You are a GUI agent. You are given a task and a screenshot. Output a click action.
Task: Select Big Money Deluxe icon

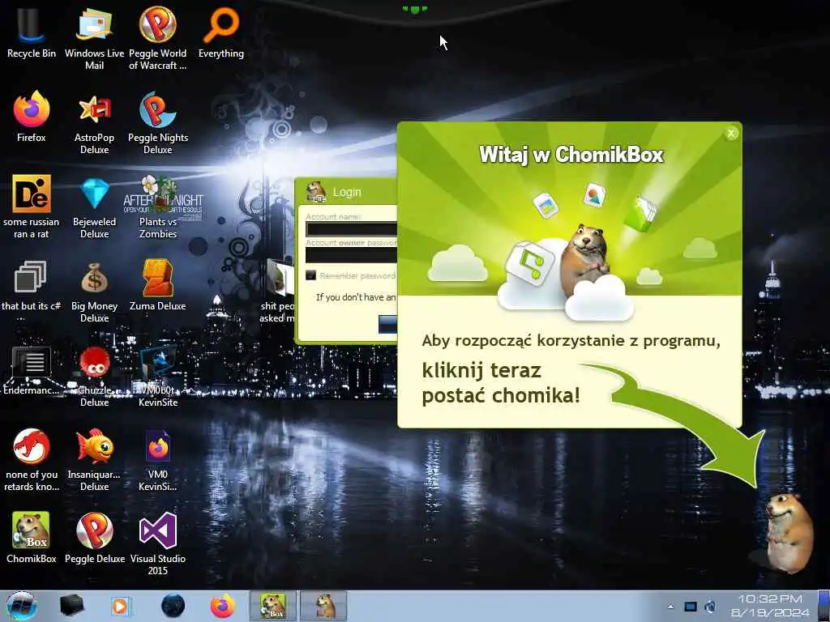pyautogui.click(x=94, y=291)
